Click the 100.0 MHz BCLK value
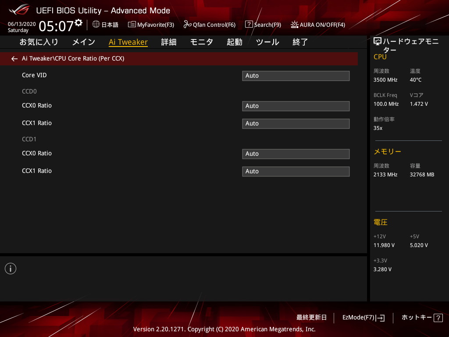This screenshot has width=449, height=337. pyautogui.click(x=386, y=104)
